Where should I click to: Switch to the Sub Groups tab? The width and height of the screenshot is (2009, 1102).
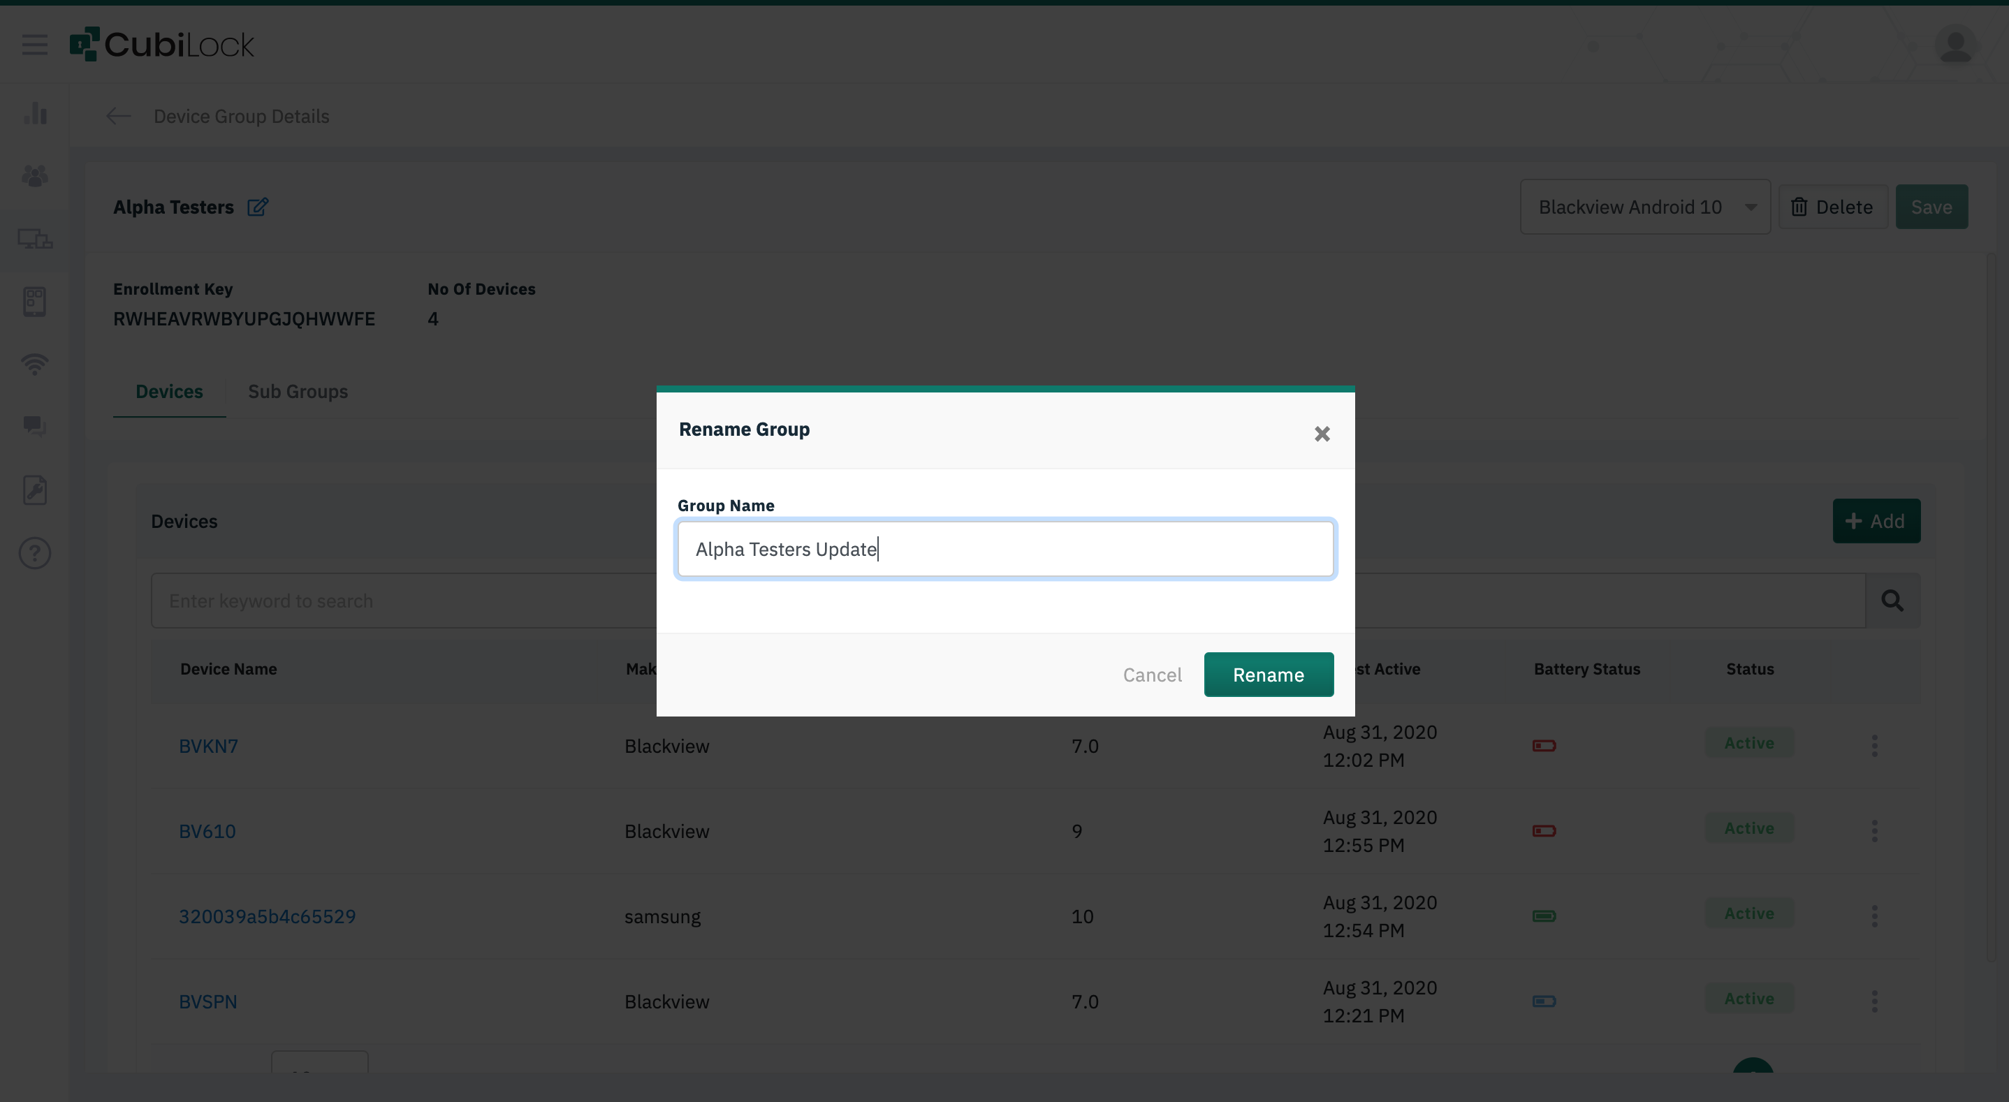297,392
